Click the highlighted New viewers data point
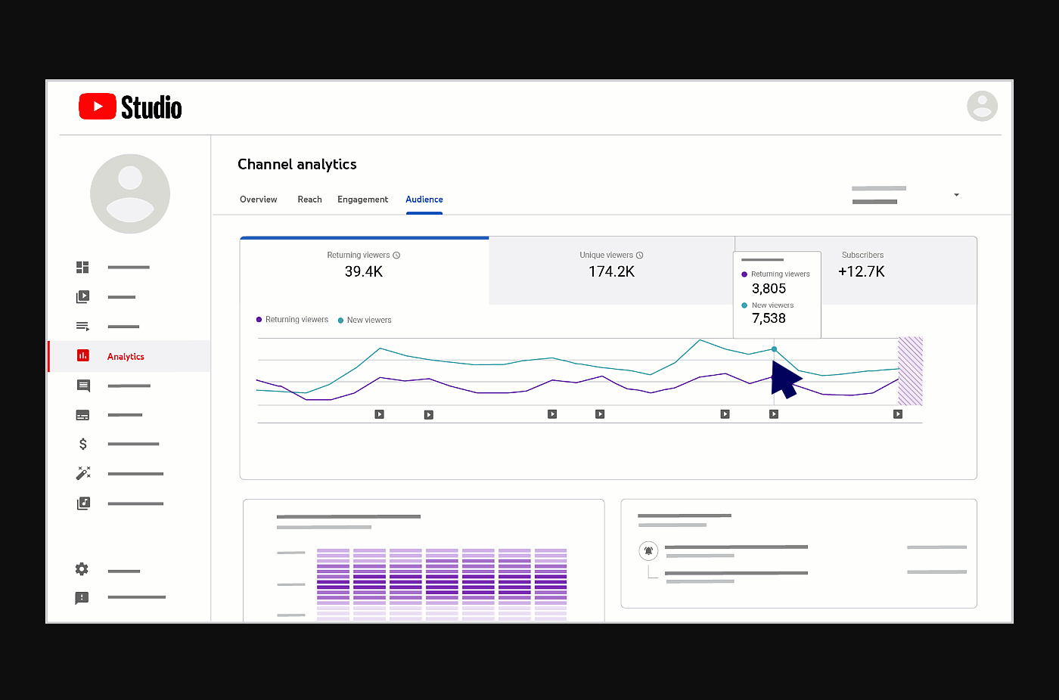Image resolution: width=1059 pixels, height=700 pixels. pos(774,349)
